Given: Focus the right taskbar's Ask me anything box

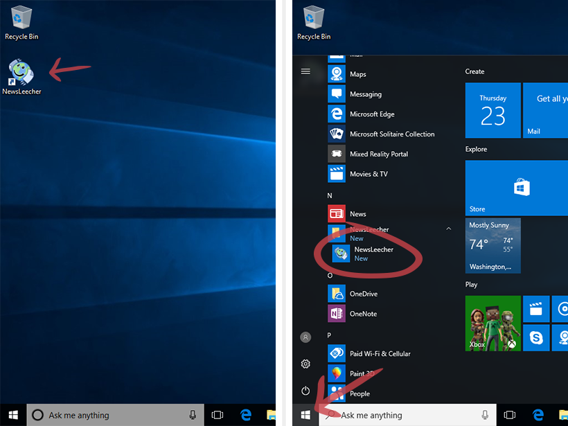Looking at the screenshot, I should (x=407, y=415).
